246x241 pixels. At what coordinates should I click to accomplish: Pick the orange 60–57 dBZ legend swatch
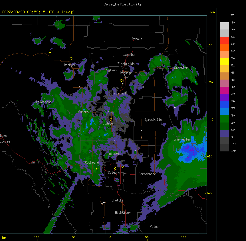(x=224, y=47)
